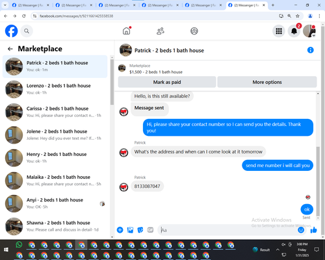This screenshot has height=260, width=325.
Task: Click the More options button
Action: (267, 82)
